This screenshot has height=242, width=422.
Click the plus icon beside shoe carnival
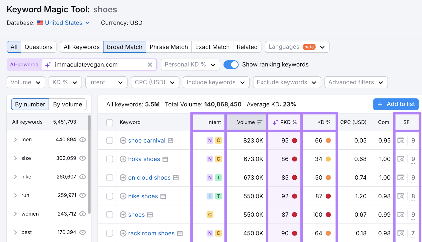coord(123,141)
